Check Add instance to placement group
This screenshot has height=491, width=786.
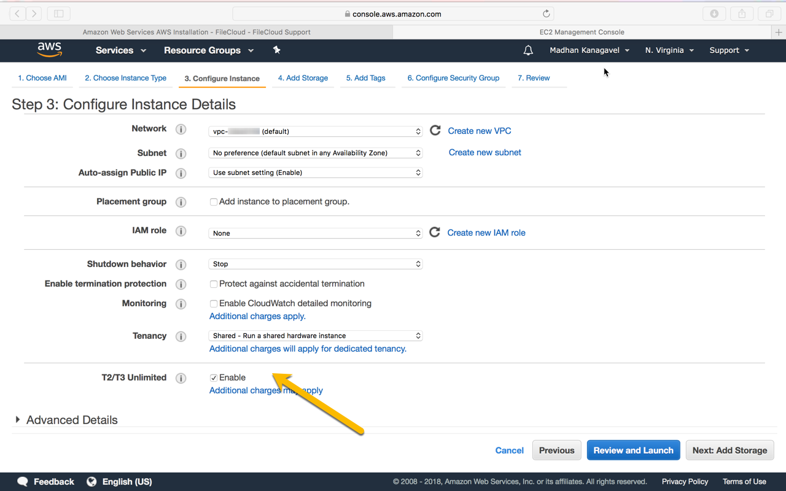(x=214, y=202)
